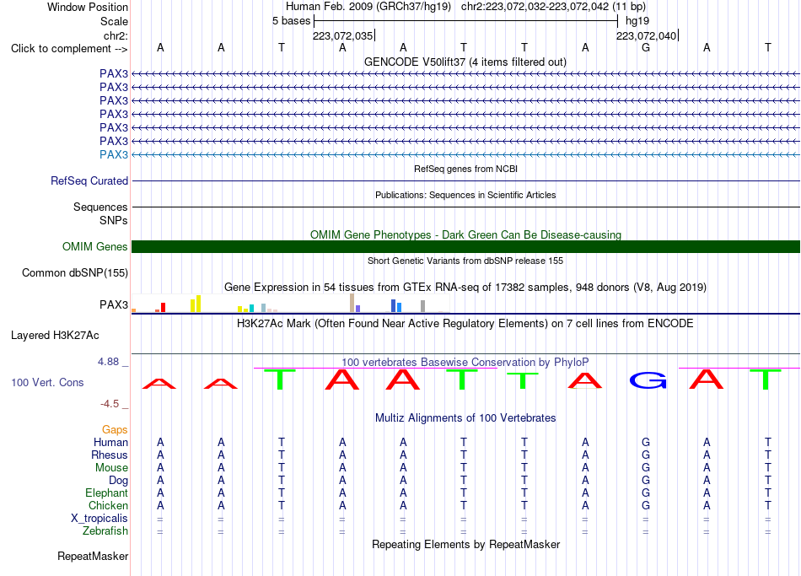Screen dimensions: 801x576
Task: Select the Rhesus alignment row label
Action: click(110, 455)
